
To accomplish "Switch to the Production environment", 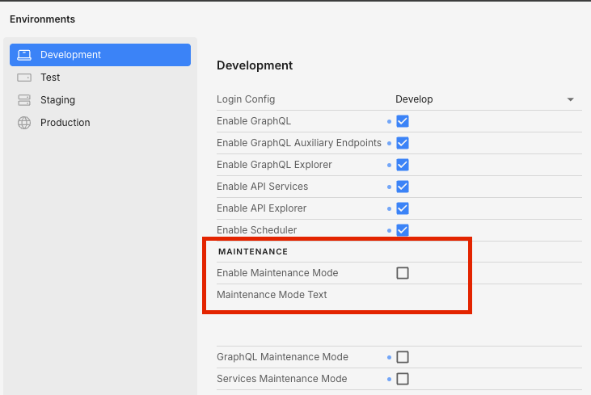I will 65,123.
